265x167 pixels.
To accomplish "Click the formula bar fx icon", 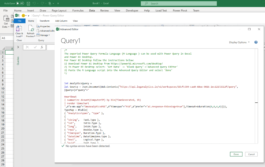I will 42,47.
